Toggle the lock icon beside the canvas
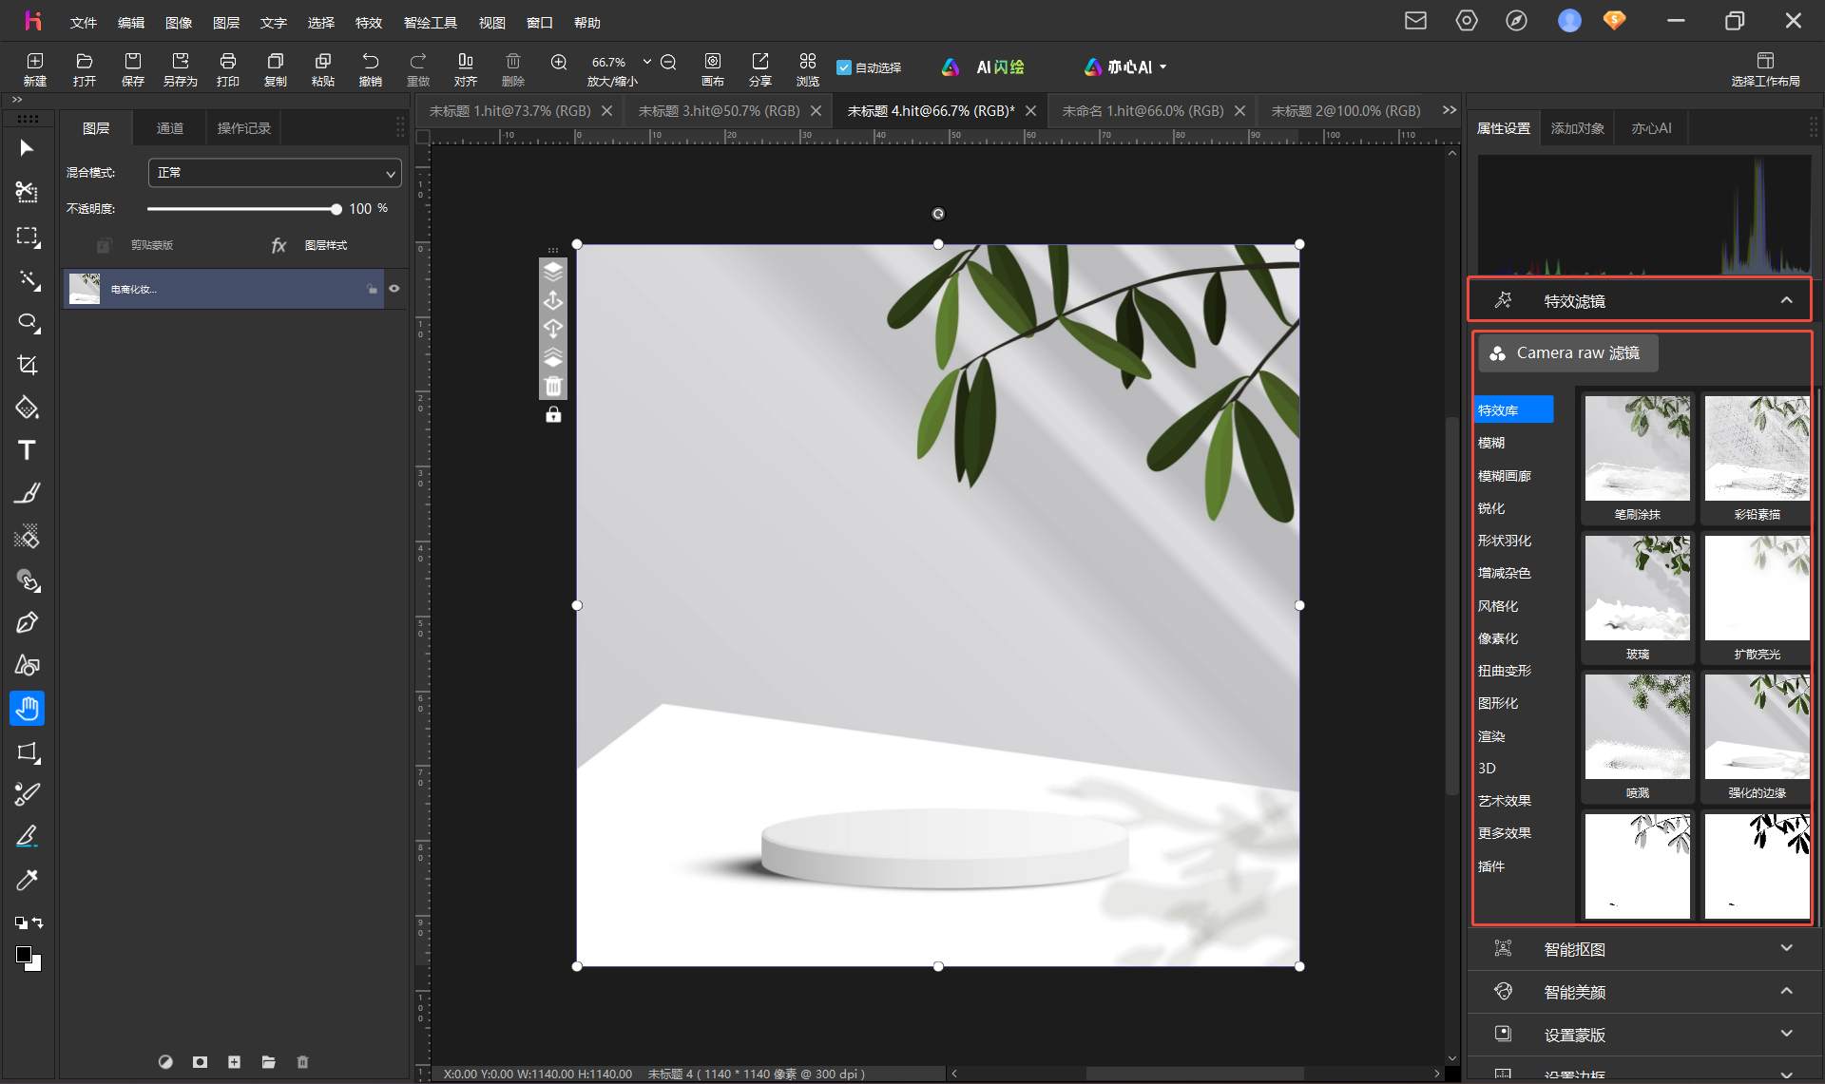The image size is (1825, 1084). click(x=553, y=415)
